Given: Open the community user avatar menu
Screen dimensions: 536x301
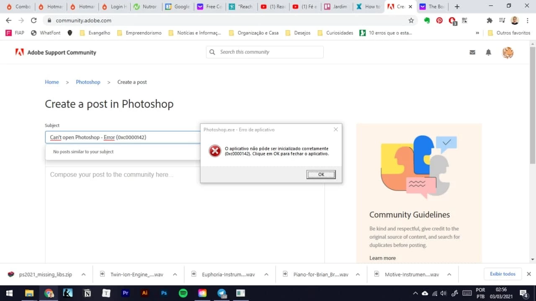Looking at the screenshot, I should pyautogui.click(x=508, y=52).
